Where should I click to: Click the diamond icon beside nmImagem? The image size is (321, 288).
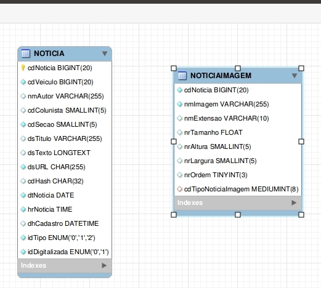[180, 104]
